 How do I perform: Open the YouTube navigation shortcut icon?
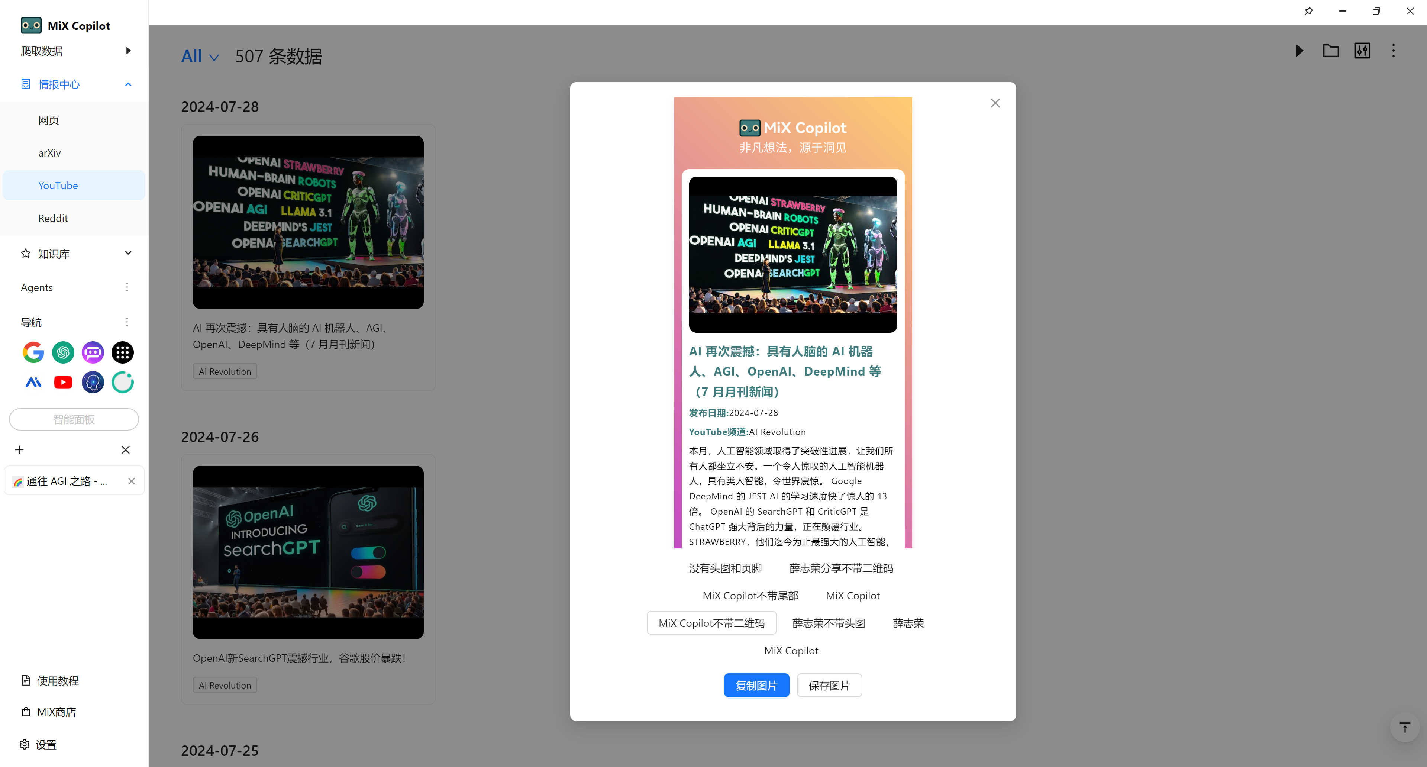(x=63, y=383)
